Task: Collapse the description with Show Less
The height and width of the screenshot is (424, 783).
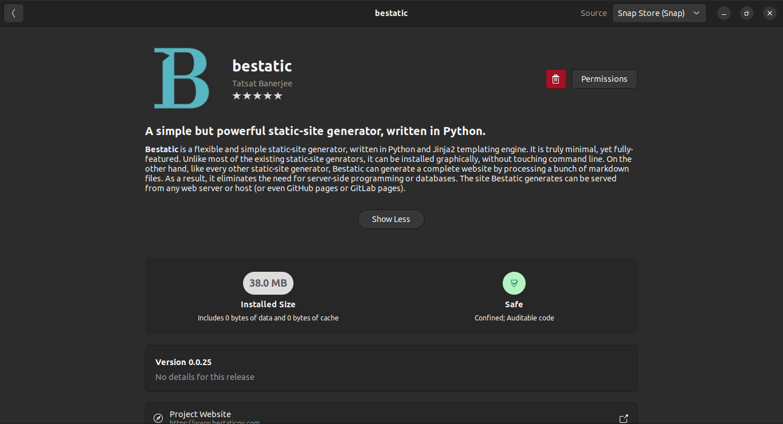Action: [x=391, y=219]
